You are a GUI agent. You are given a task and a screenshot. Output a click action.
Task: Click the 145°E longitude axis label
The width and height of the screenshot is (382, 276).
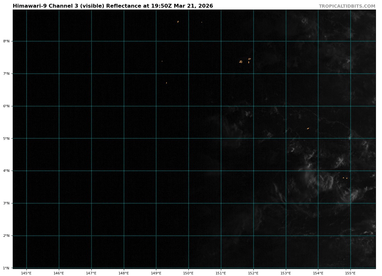click(26, 273)
